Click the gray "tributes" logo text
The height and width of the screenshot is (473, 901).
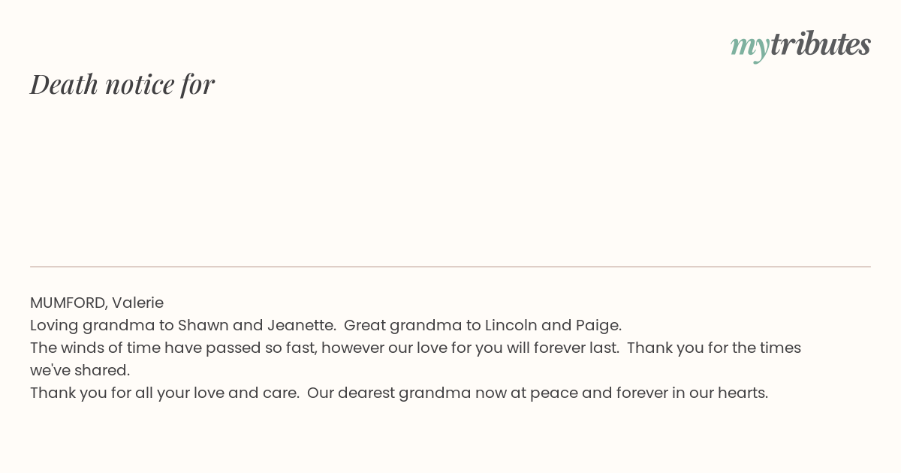point(821,44)
